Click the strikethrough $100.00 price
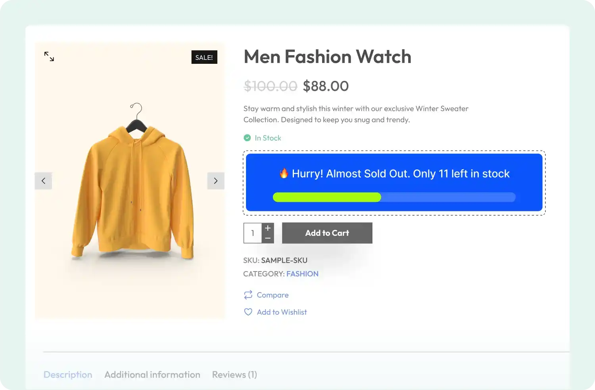Viewport: 595px width, 390px height. (x=271, y=86)
